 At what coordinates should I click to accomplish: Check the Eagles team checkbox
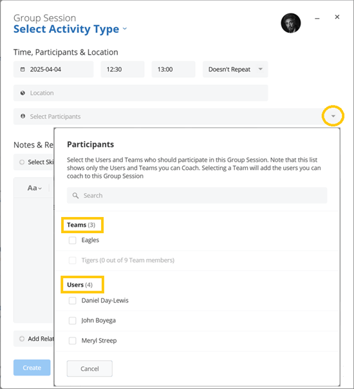(72, 240)
